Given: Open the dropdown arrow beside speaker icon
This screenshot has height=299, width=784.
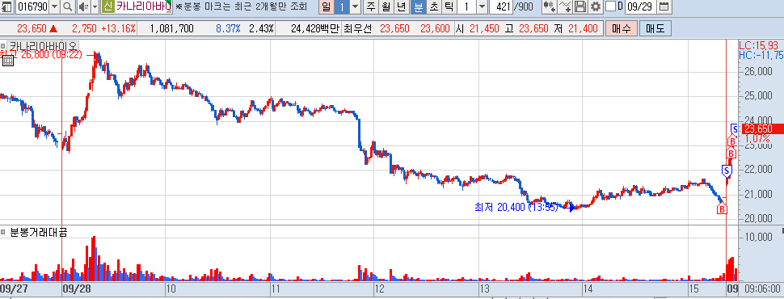Looking at the screenshot, I should click(95, 7).
